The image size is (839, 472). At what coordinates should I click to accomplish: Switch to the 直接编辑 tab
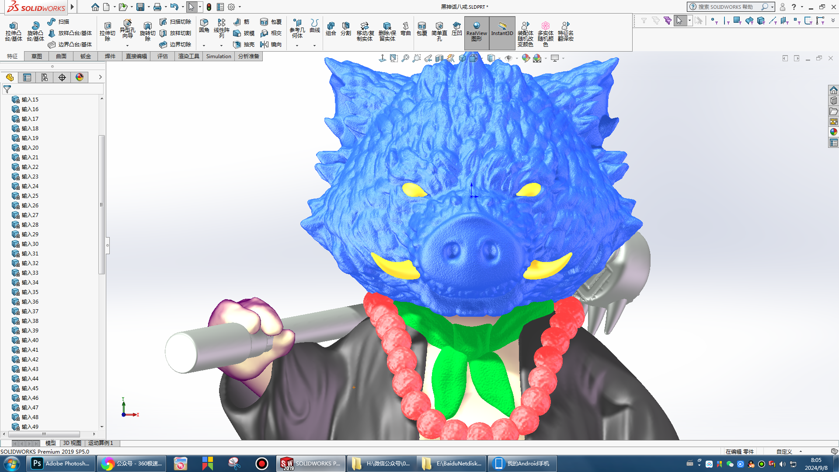pos(136,56)
